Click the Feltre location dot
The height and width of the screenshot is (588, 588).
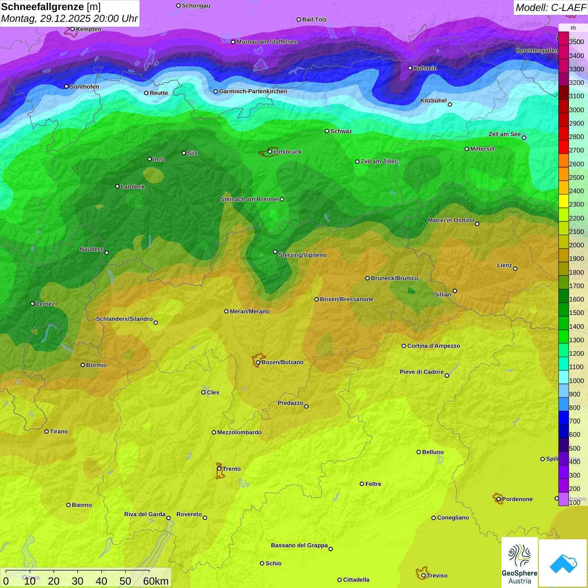click(x=362, y=484)
